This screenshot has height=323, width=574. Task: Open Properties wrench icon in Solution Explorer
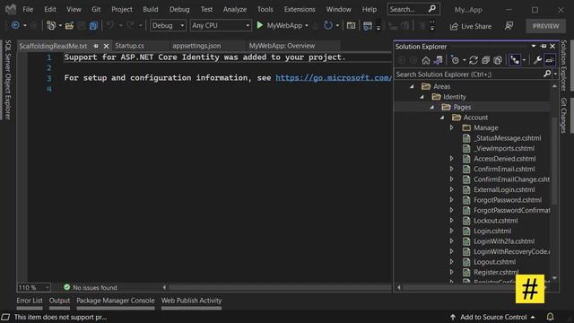537,60
